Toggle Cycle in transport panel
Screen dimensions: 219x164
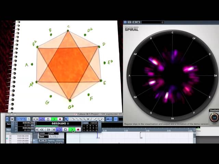point(59,129)
